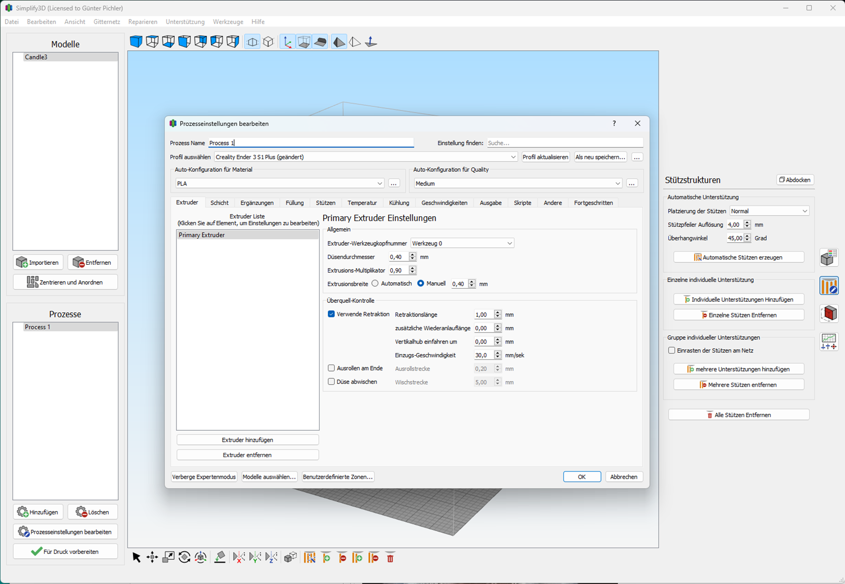Viewport: 845px width, 584px height.
Task: Toggle solid model rendering icon
Action: (x=339, y=42)
